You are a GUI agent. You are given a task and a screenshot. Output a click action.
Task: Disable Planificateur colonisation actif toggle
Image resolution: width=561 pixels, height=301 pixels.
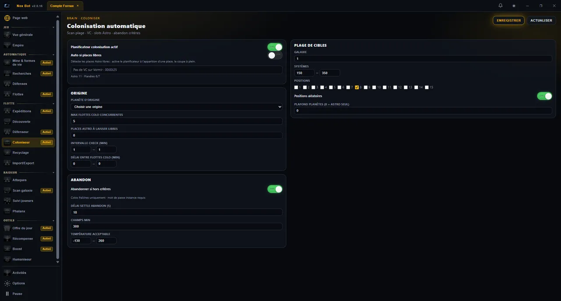point(275,47)
